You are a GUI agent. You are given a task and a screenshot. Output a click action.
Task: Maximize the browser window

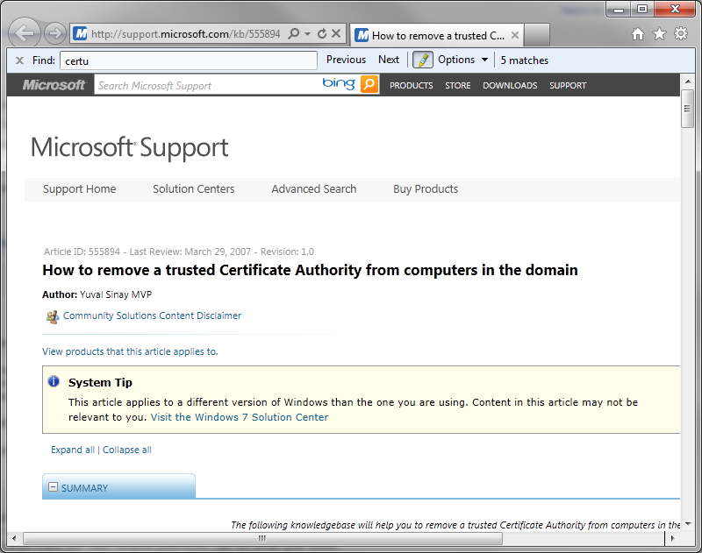pyautogui.click(x=642, y=10)
